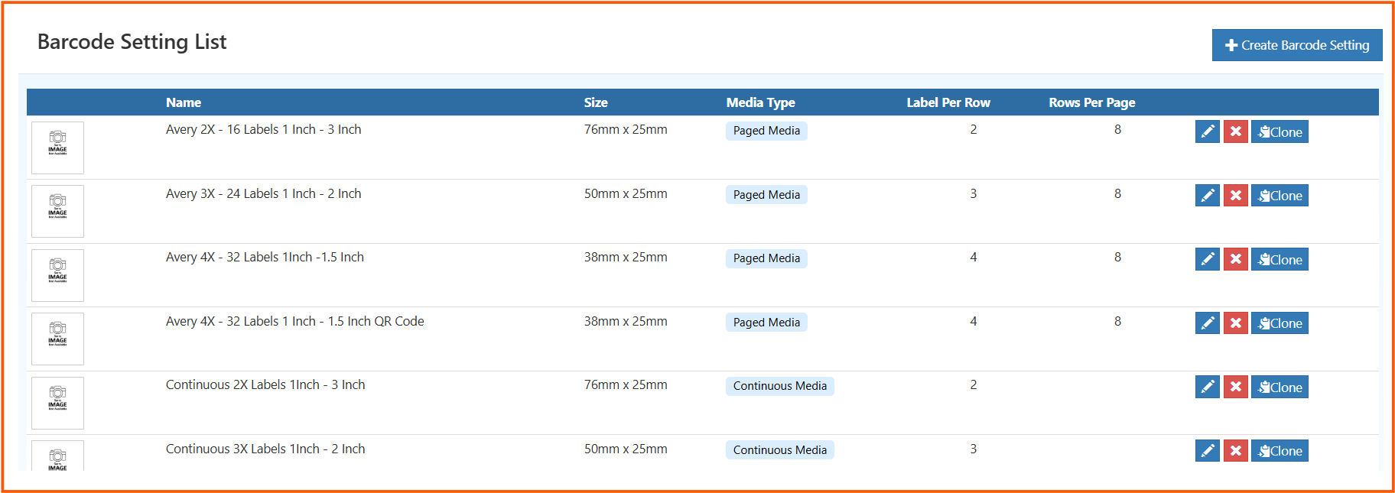Clone the Avery 3X 24 Labels setting
This screenshot has width=1395, height=493.
[x=1280, y=196]
